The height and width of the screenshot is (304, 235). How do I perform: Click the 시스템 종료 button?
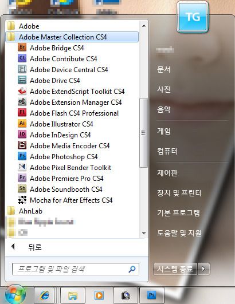click(x=175, y=269)
